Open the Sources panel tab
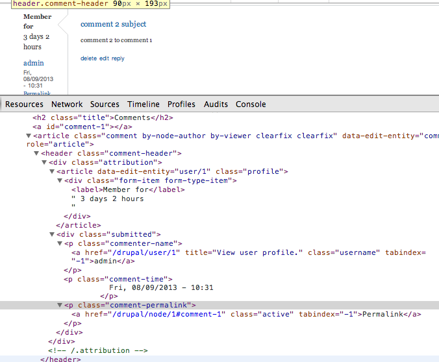 point(105,104)
